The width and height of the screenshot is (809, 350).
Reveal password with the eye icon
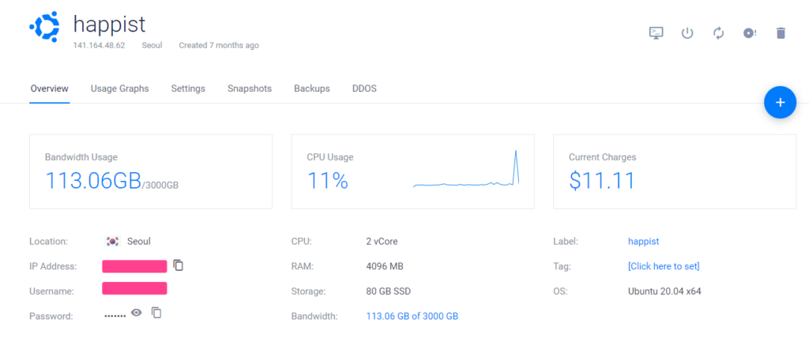137,313
